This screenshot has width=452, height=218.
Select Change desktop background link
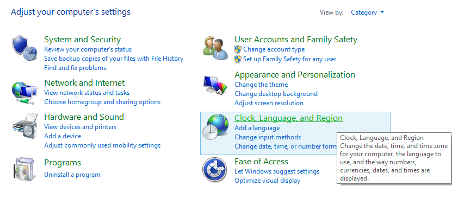click(276, 94)
